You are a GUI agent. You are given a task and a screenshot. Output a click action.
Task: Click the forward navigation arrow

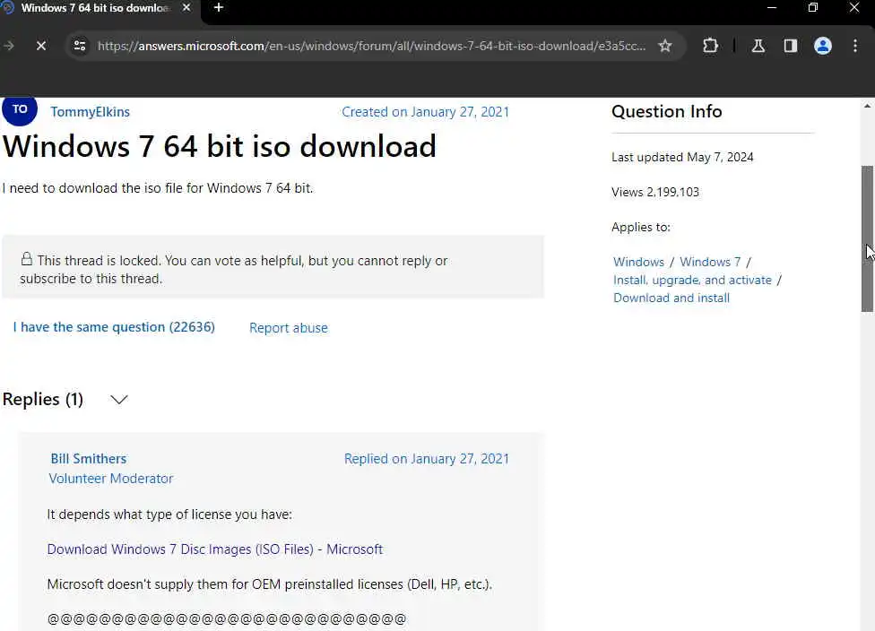pyautogui.click(x=8, y=46)
